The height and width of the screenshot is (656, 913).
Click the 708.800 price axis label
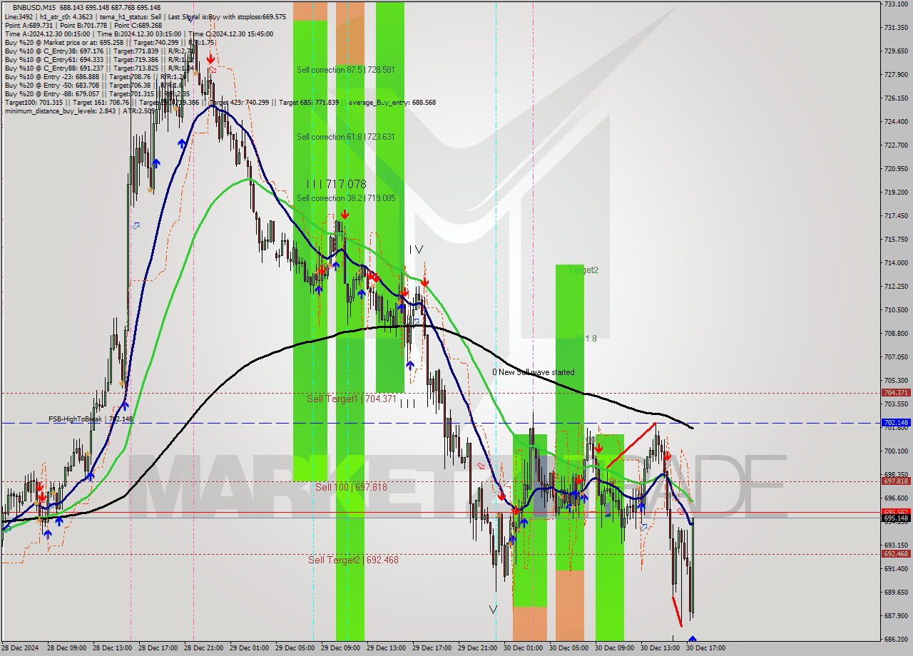point(896,333)
